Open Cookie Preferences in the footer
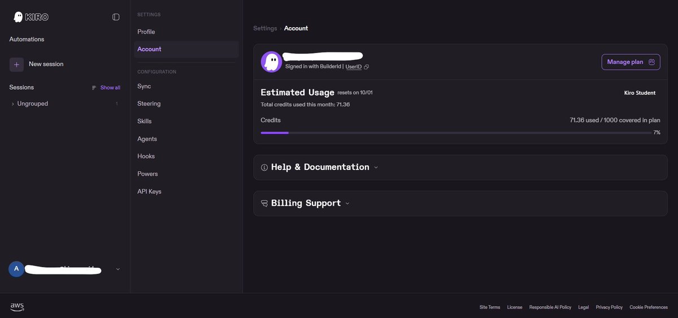This screenshot has height=318, width=678. click(649, 307)
